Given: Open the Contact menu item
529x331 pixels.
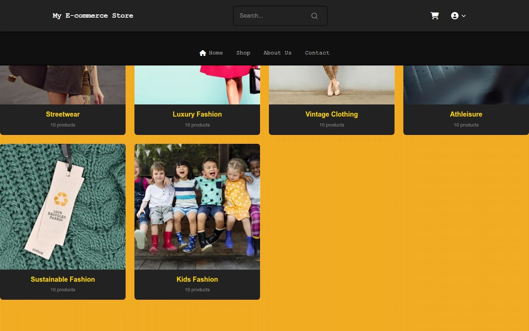Looking at the screenshot, I should (317, 53).
